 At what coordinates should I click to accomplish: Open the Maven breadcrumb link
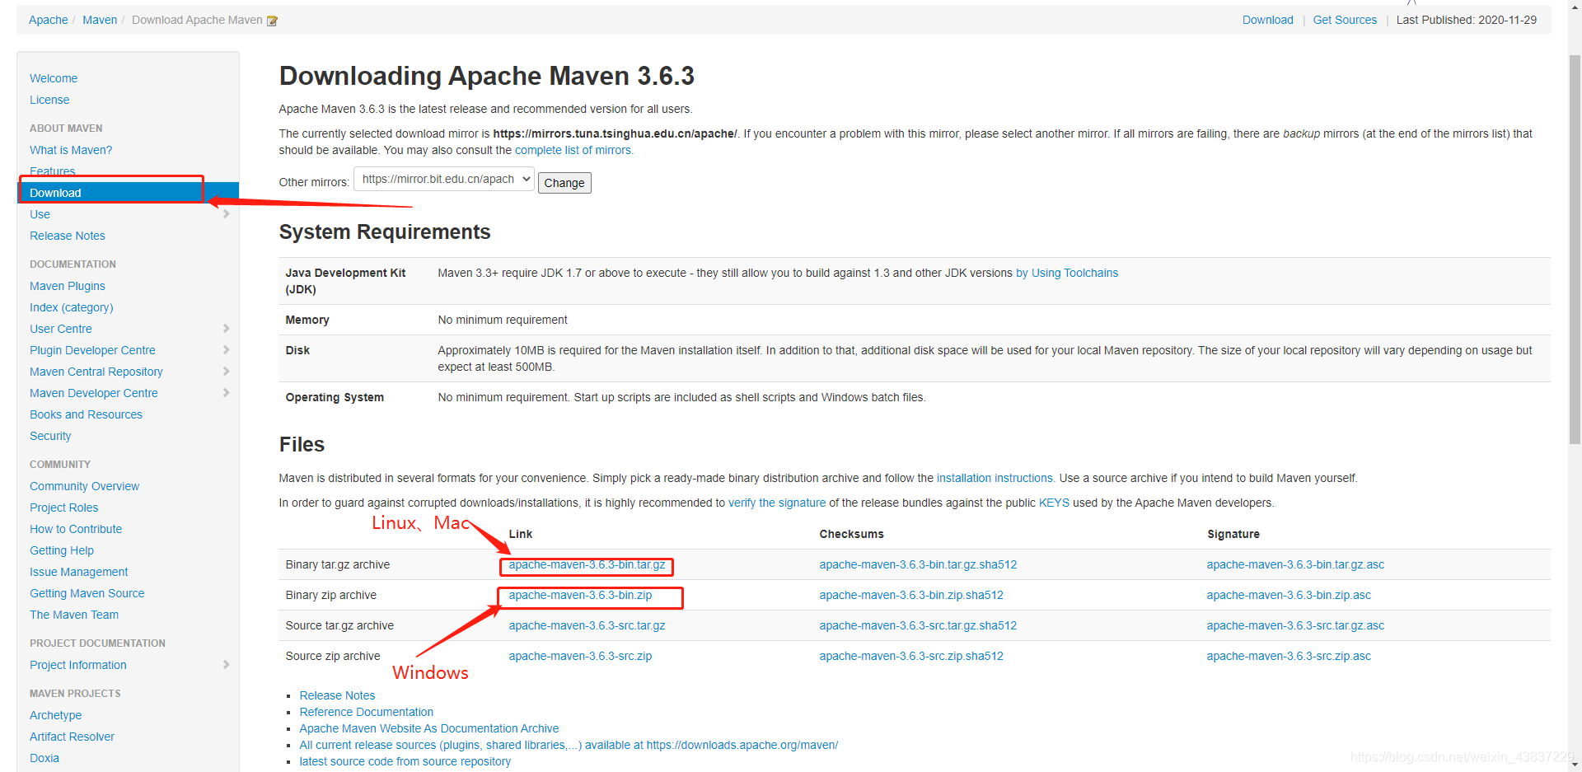(x=100, y=20)
